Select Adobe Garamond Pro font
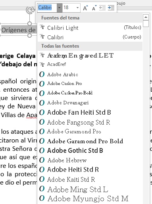 click(90, 131)
